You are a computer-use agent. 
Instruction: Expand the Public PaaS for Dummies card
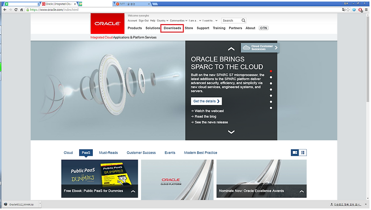click(133, 191)
